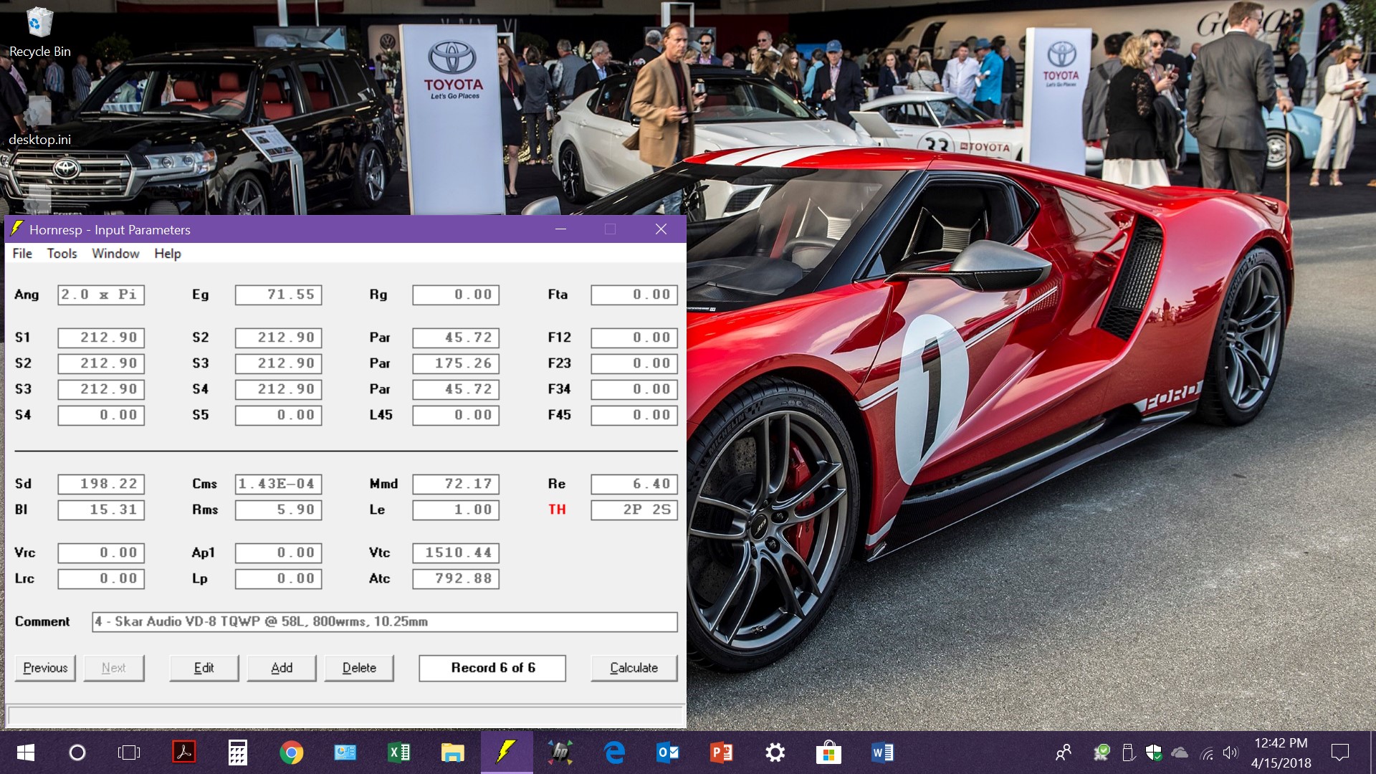Open the File menu in Hornresp

(22, 254)
